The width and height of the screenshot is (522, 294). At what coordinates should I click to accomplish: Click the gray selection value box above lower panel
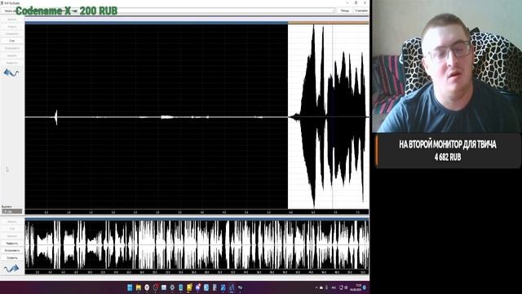[x=12, y=212]
